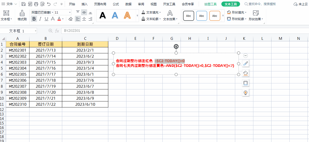Toggle Strikethrough formatting

pos(53,19)
